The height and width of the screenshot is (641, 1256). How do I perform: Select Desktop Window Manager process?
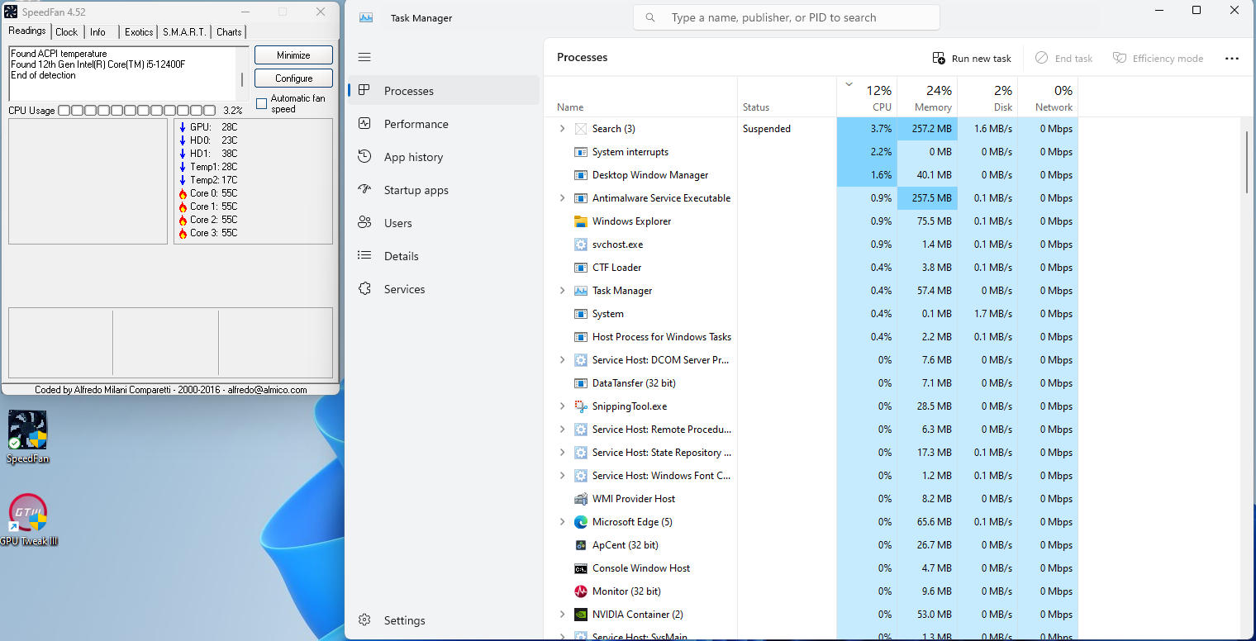coord(811,175)
